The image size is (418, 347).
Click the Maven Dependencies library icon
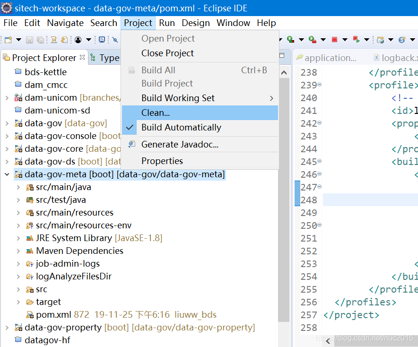(30, 251)
